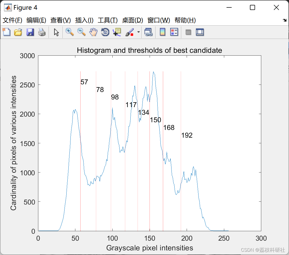Open the 文件(F) menu

pyautogui.click(x=12, y=20)
